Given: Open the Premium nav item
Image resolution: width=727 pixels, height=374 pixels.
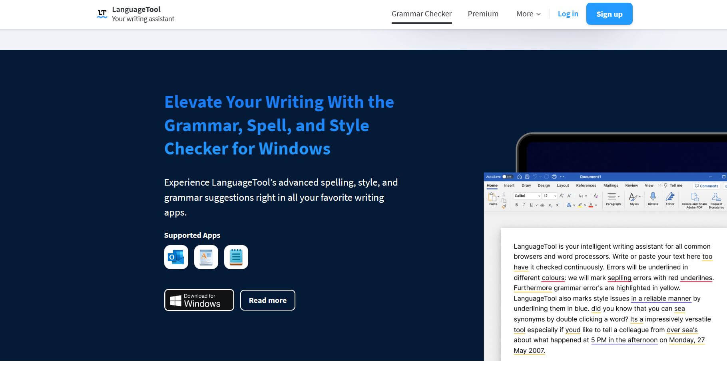Looking at the screenshot, I should point(483,14).
